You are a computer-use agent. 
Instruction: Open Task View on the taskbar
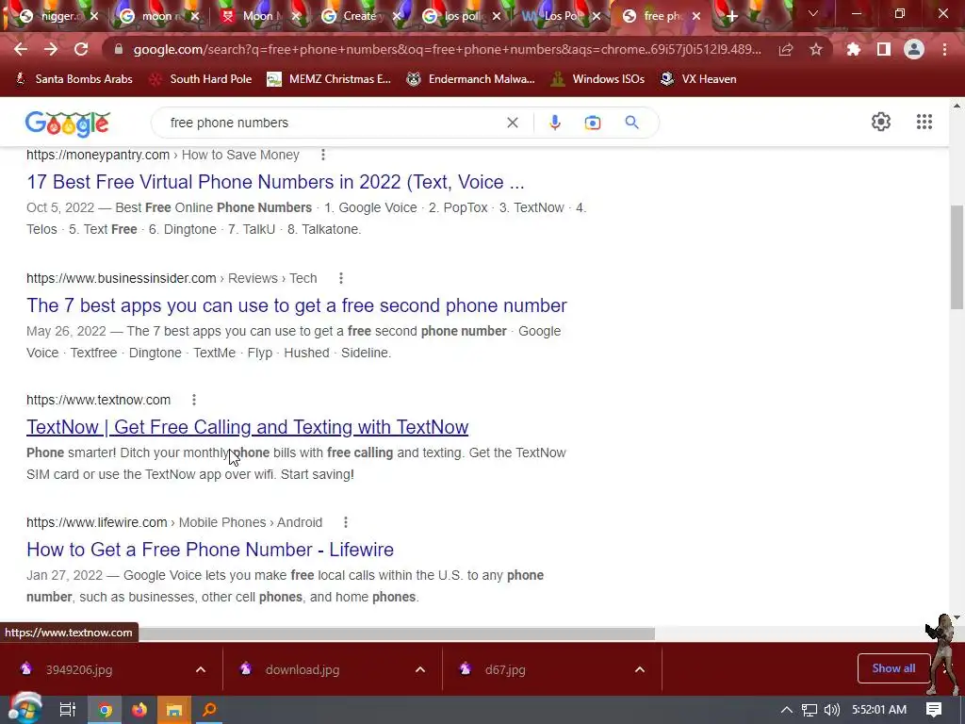click(67, 710)
